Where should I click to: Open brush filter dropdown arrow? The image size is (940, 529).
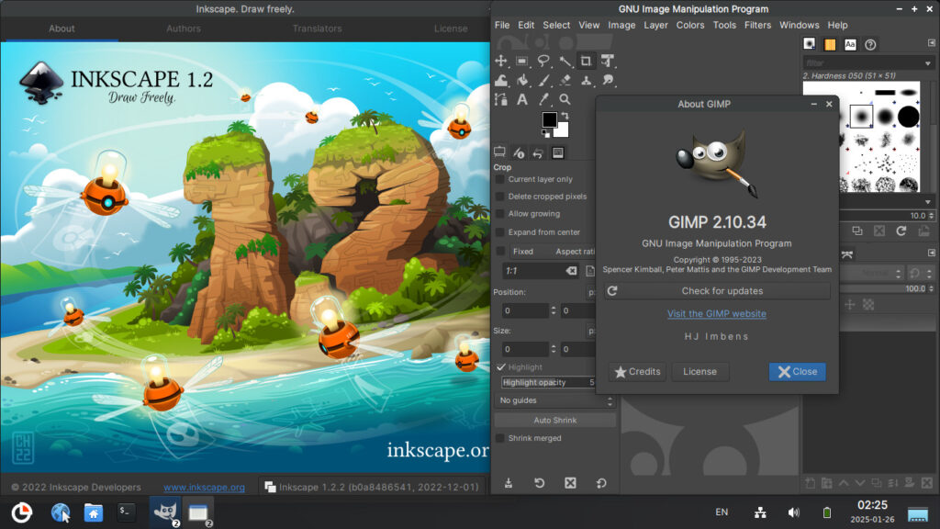(x=927, y=63)
